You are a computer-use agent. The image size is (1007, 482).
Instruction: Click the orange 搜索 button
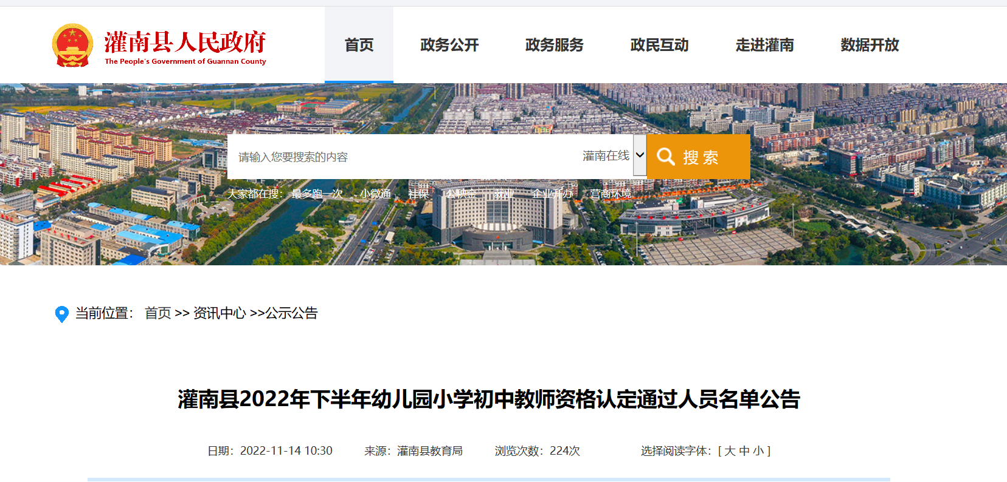pyautogui.click(x=698, y=157)
